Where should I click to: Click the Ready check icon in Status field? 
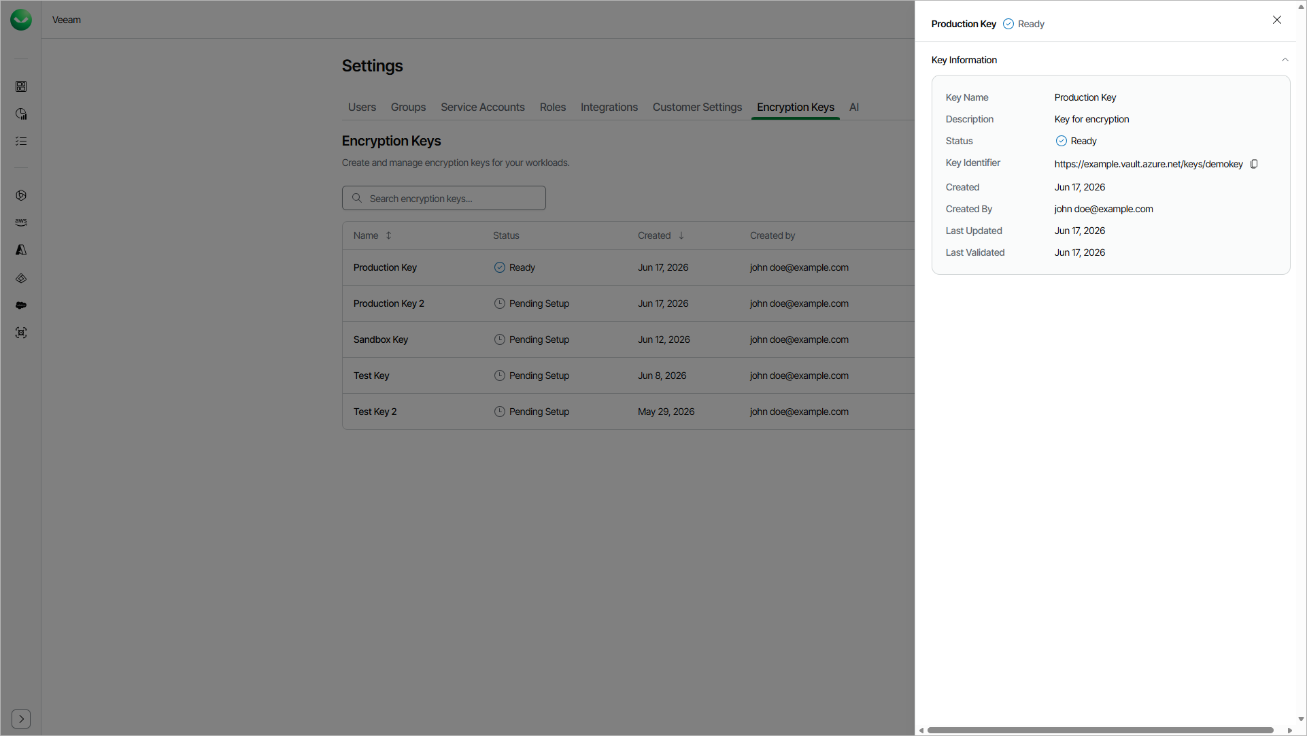(x=1061, y=141)
